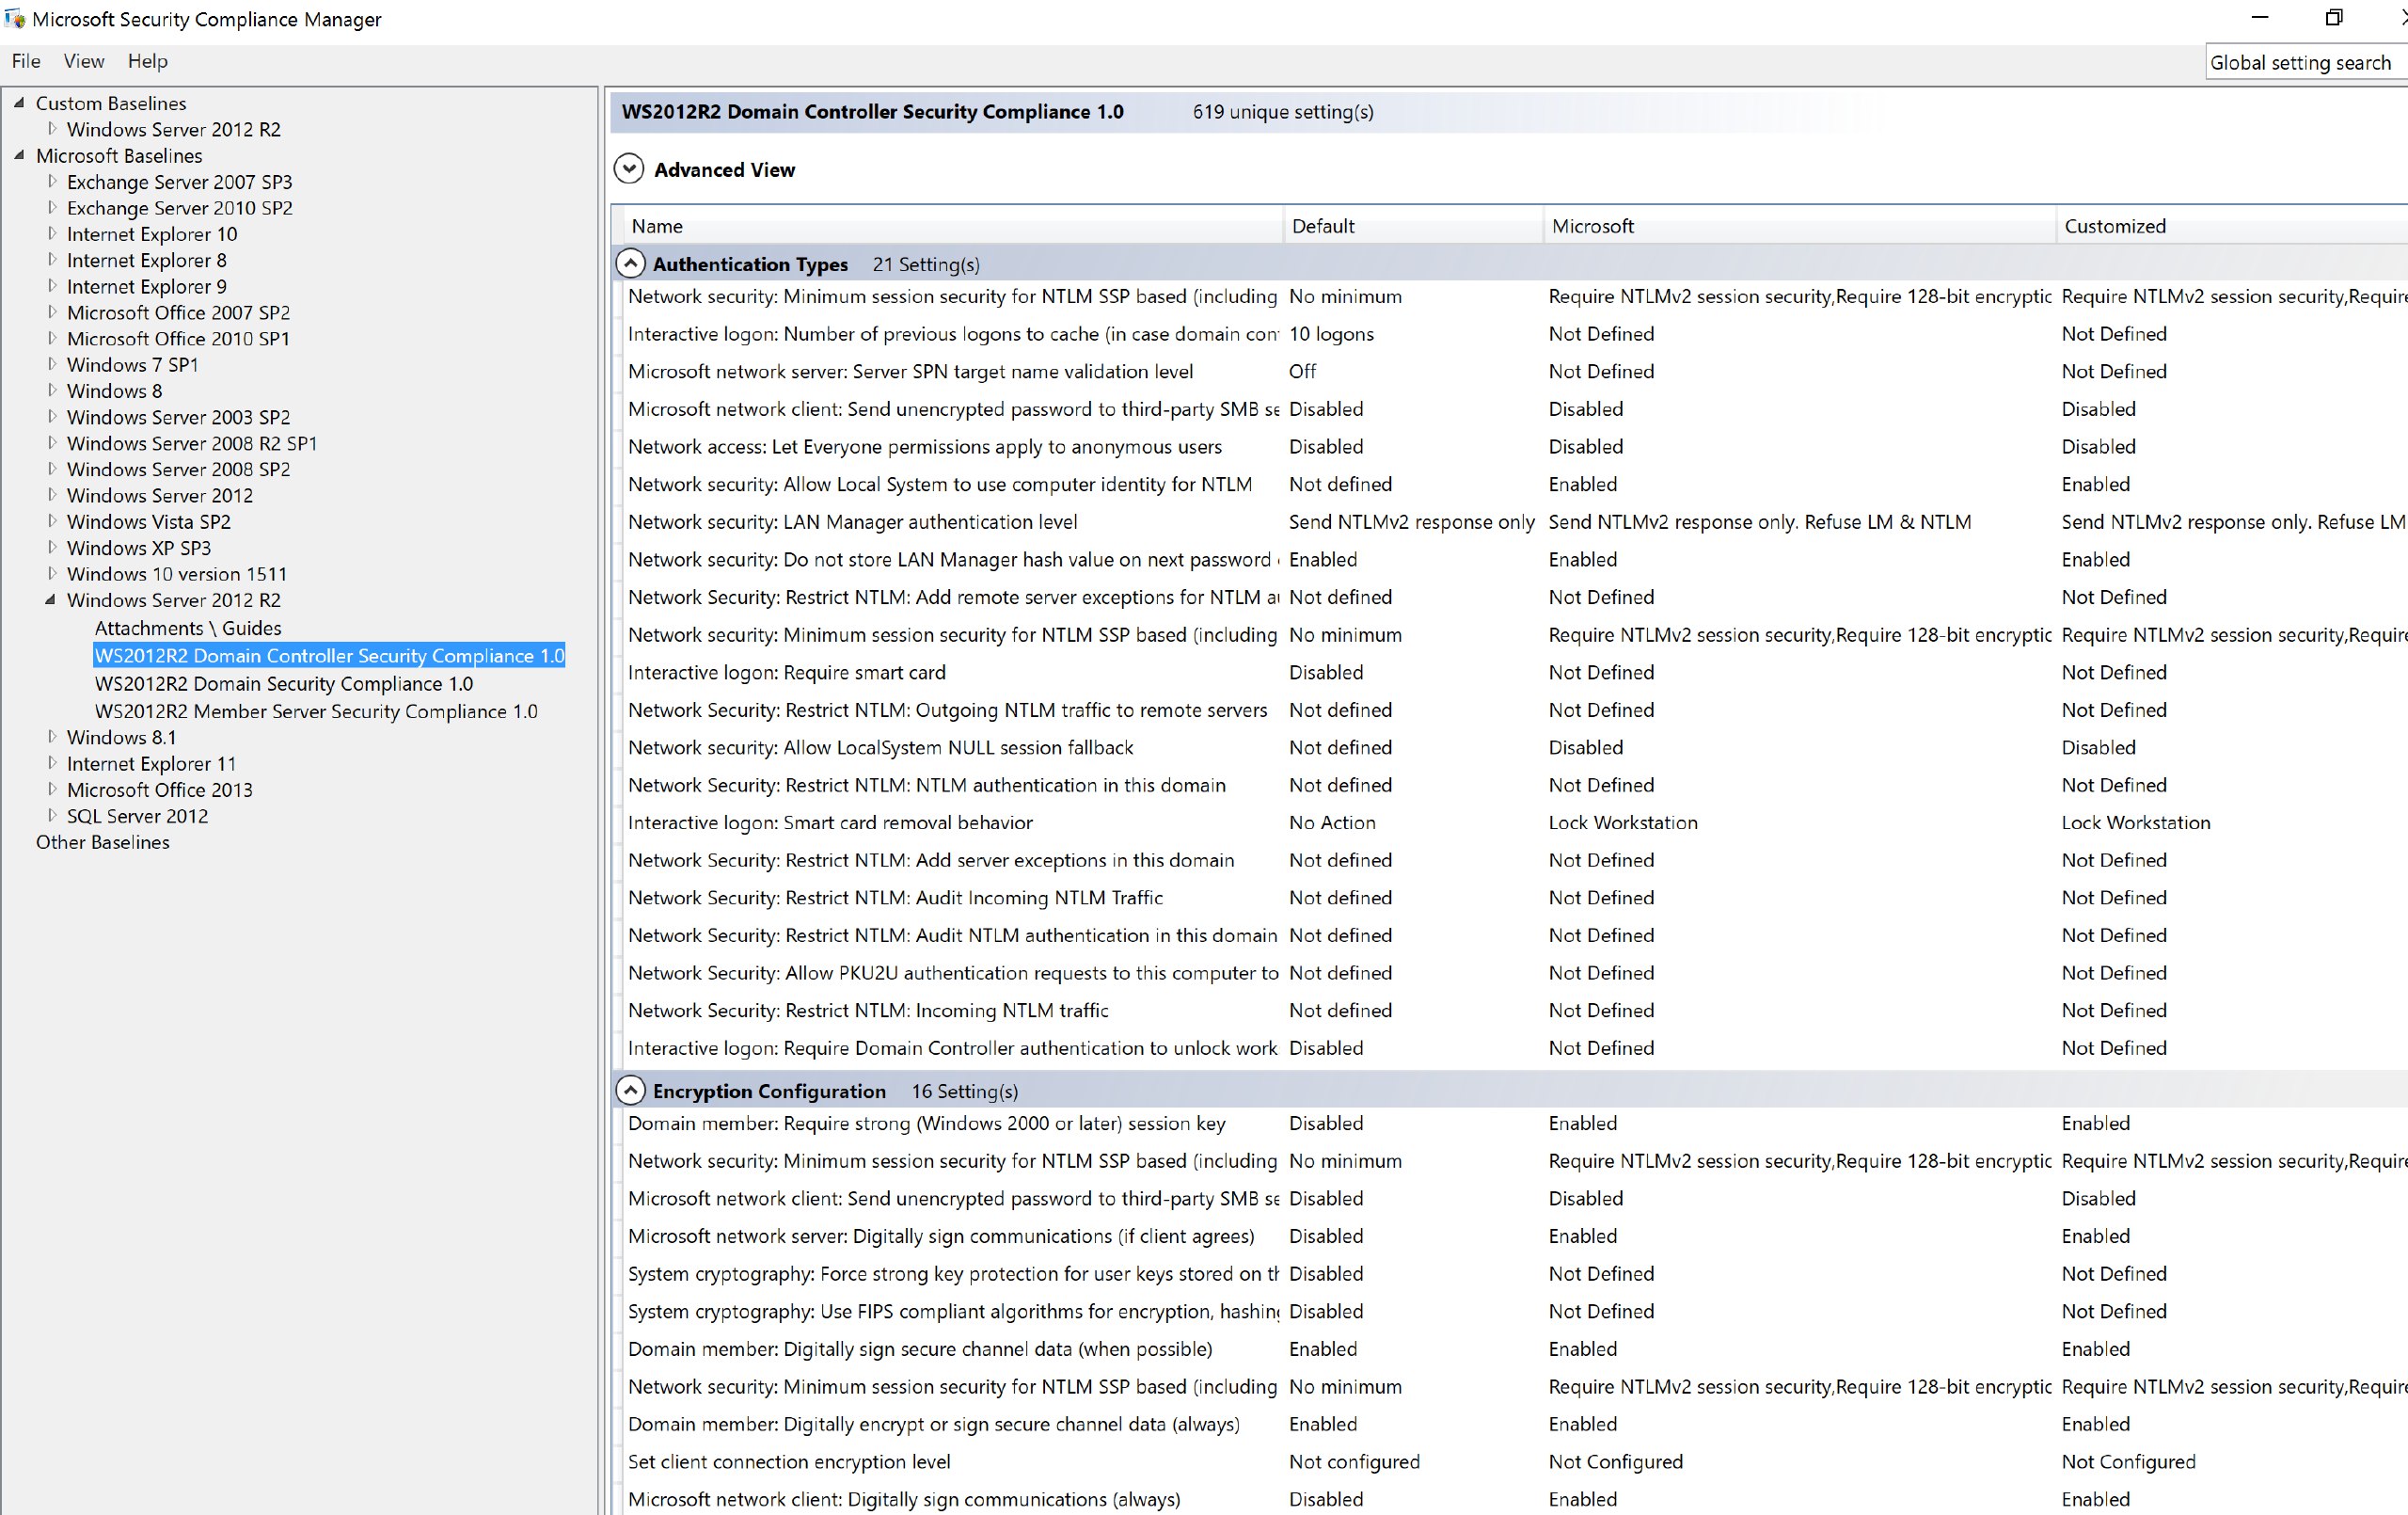Click 'No Action' default value
Viewport: 2408px width, 1515px height.
pyautogui.click(x=1332, y=822)
